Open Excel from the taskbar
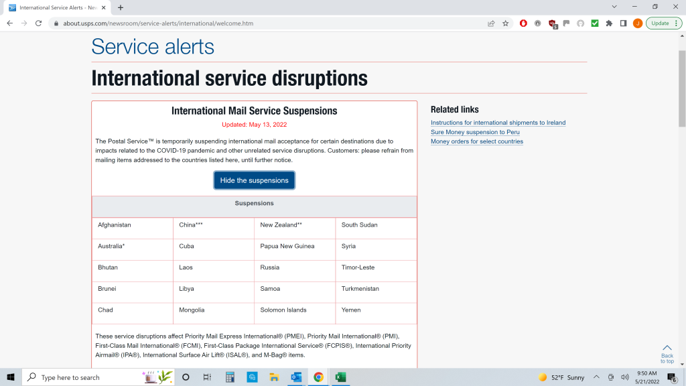The height and width of the screenshot is (386, 686). click(x=340, y=377)
